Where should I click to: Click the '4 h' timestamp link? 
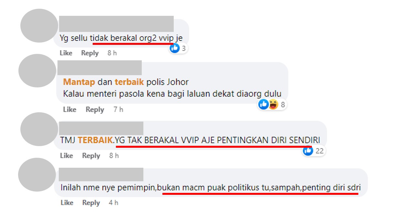[113, 203]
